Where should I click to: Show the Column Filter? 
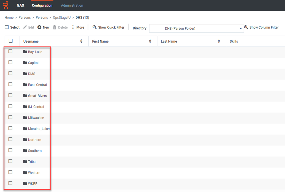click(261, 27)
